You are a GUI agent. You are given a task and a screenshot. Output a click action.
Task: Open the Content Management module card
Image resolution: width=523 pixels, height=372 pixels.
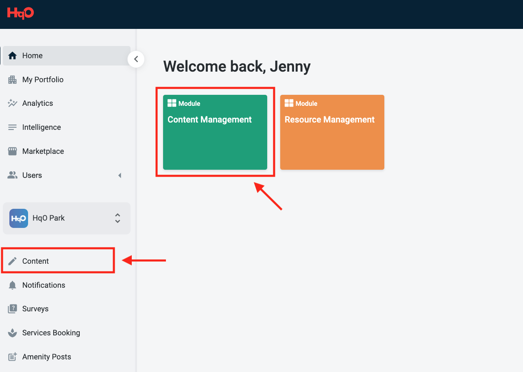[x=215, y=132]
